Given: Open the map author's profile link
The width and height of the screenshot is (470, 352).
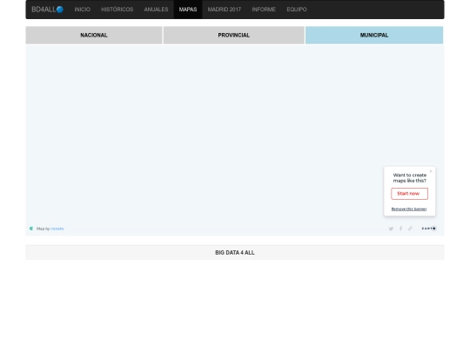Looking at the screenshot, I should (x=57, y=229).
